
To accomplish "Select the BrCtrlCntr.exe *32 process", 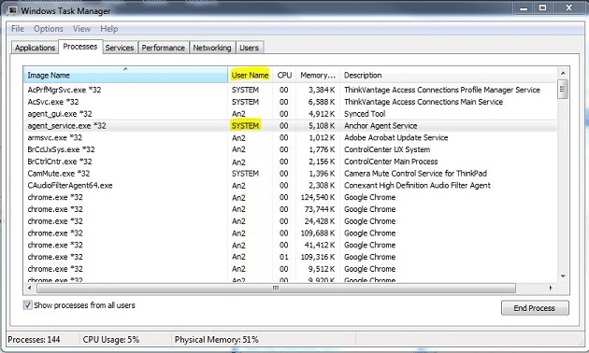I will click(290, 162).
